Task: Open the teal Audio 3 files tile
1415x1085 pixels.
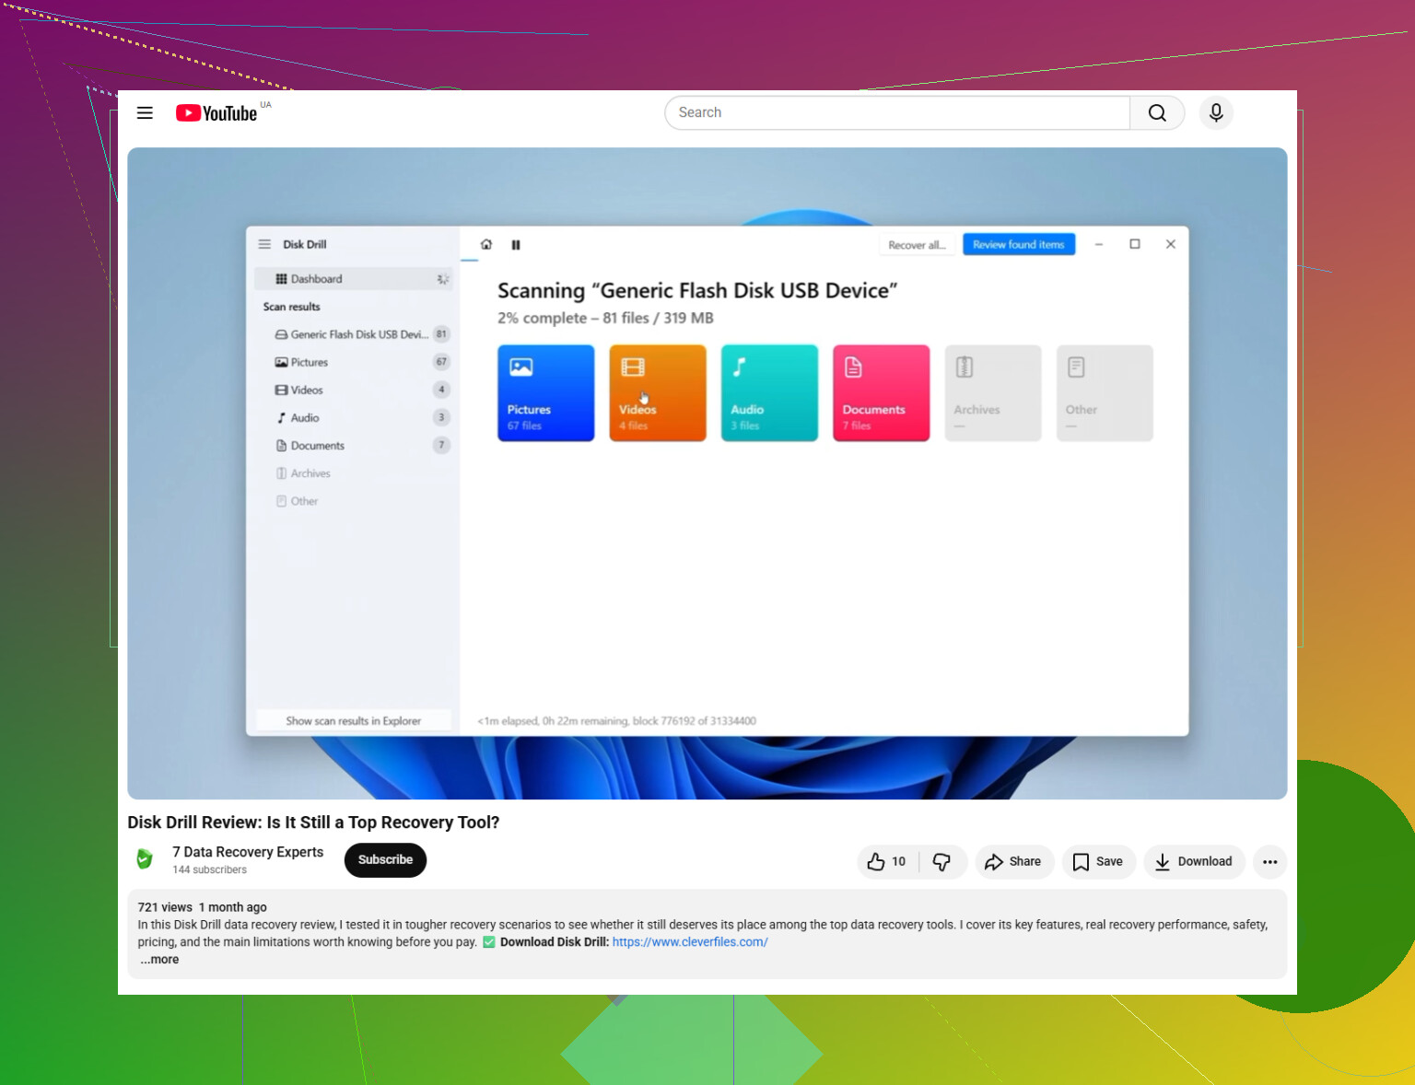Action: click(769, 393)
